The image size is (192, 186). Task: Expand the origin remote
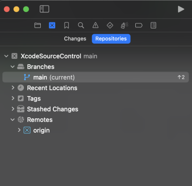point(19,130)
